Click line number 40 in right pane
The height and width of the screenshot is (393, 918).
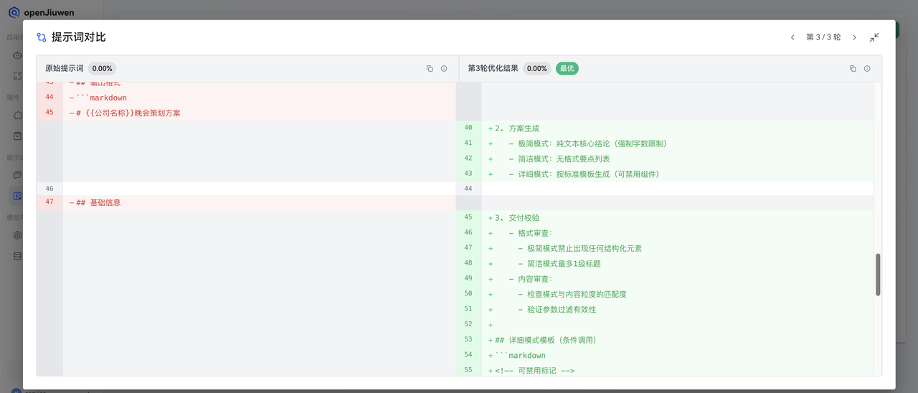click(x=468, y=128)
